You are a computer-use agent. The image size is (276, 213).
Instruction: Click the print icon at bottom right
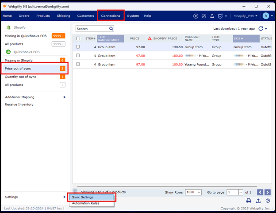249,201
